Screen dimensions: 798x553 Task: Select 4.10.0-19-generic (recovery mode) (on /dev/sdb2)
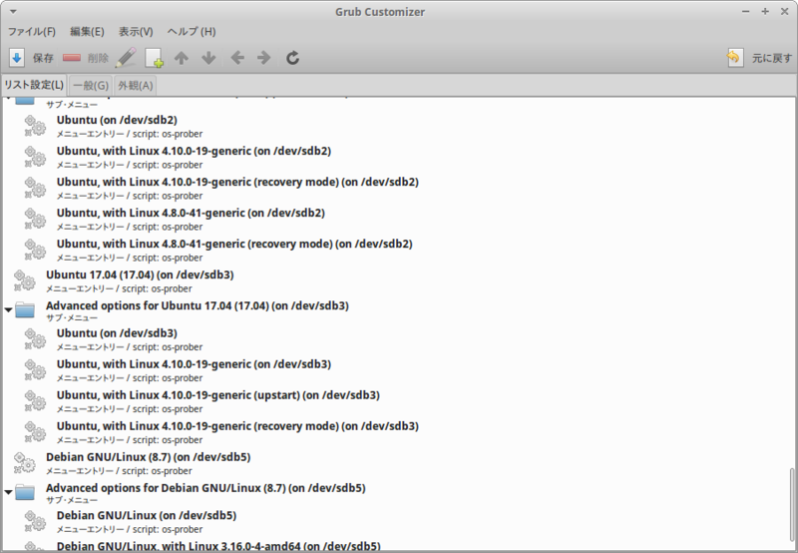(x=237, y=182)
